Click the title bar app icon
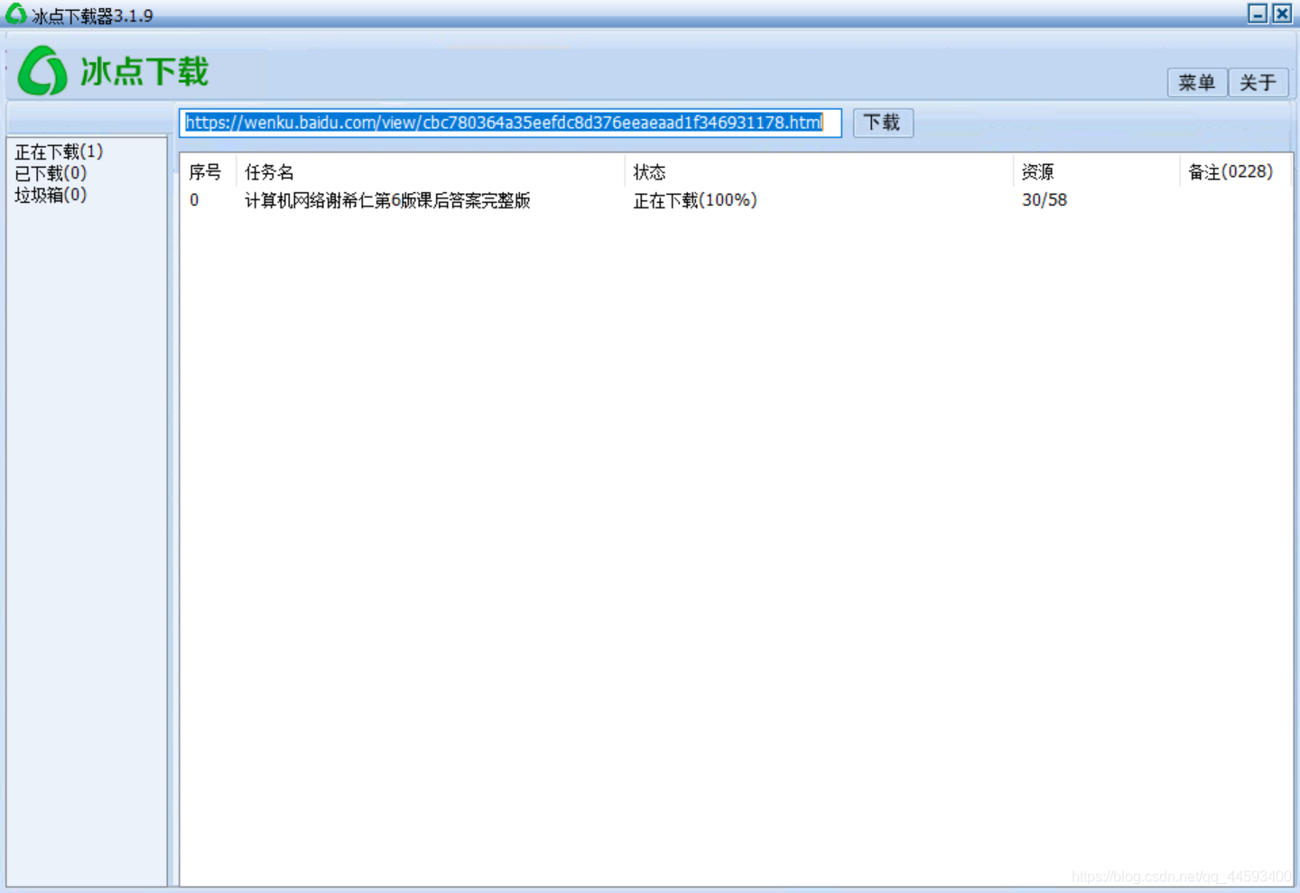Image resolution: width=1300 pixels, height=893 pixels. pos(15,14)
